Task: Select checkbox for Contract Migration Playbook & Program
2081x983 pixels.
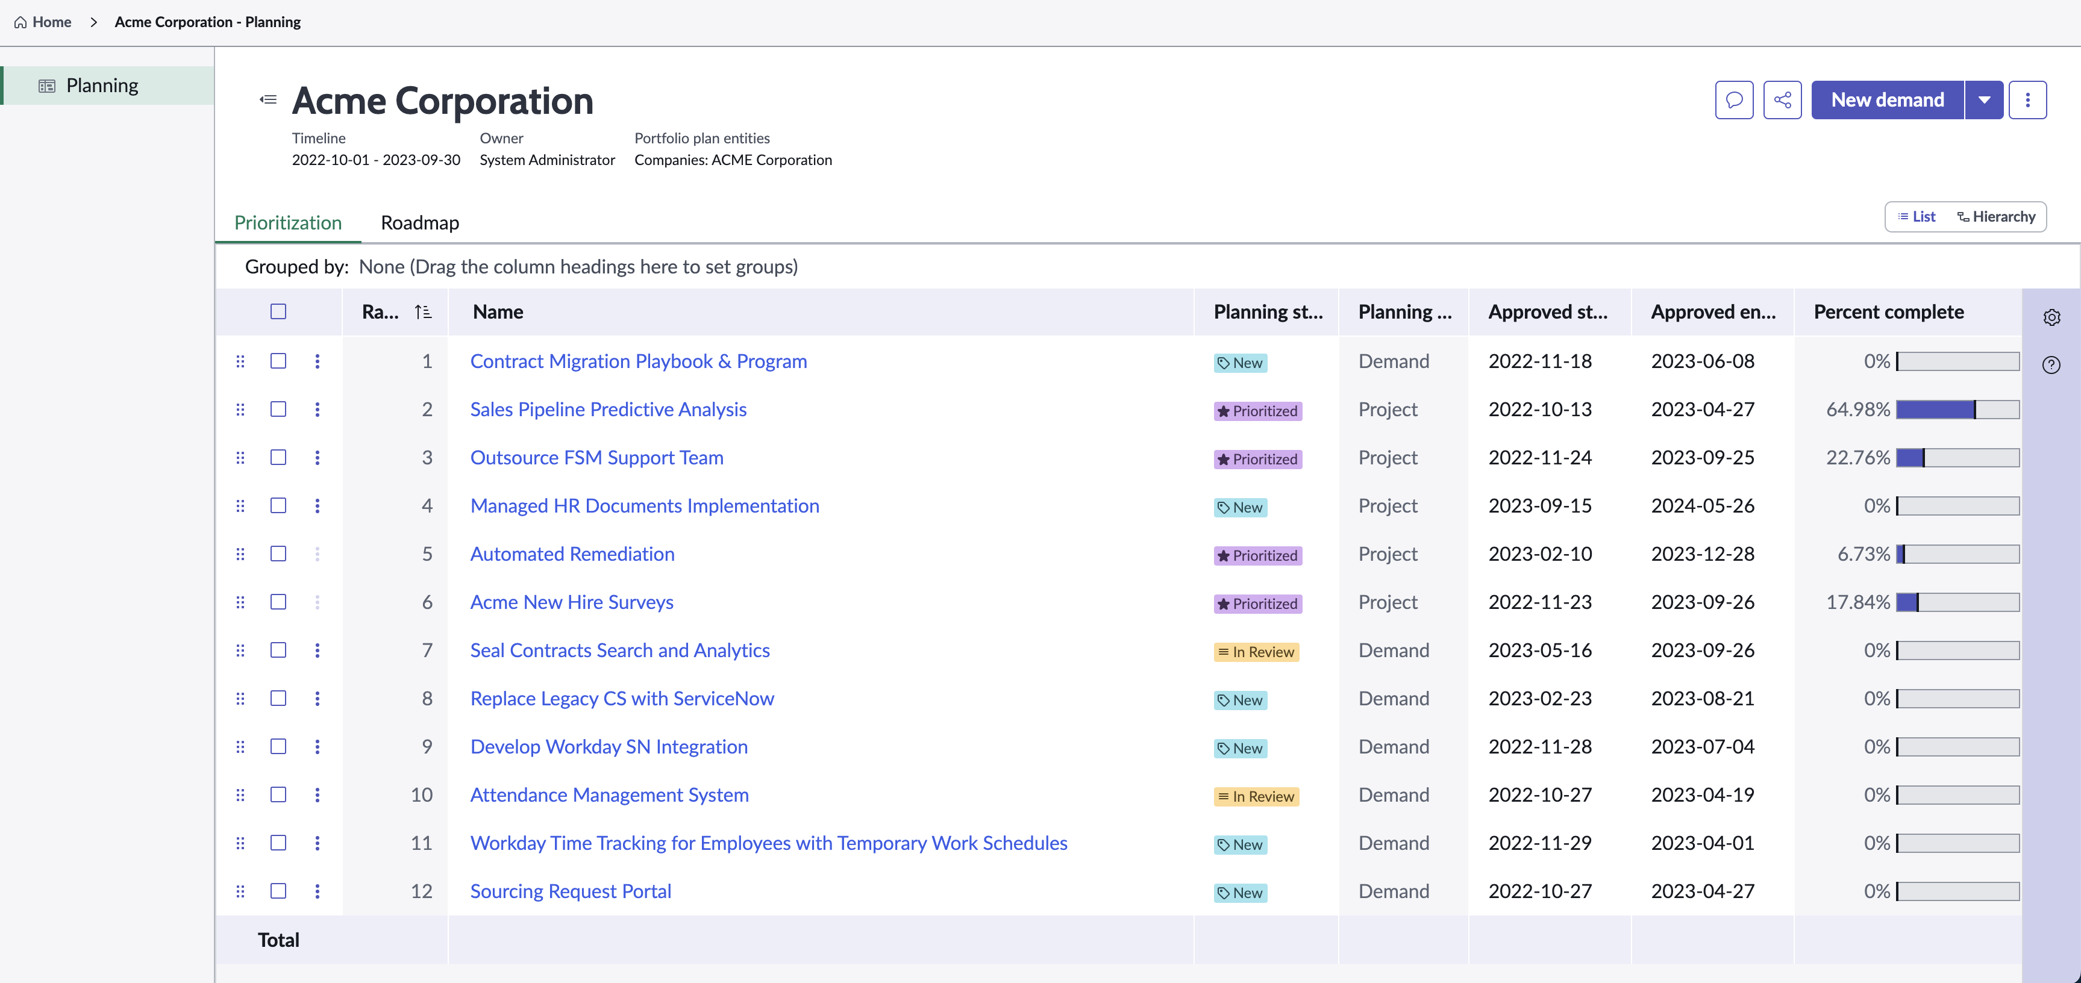Action: pyautogui.click(x=278, y=361)
